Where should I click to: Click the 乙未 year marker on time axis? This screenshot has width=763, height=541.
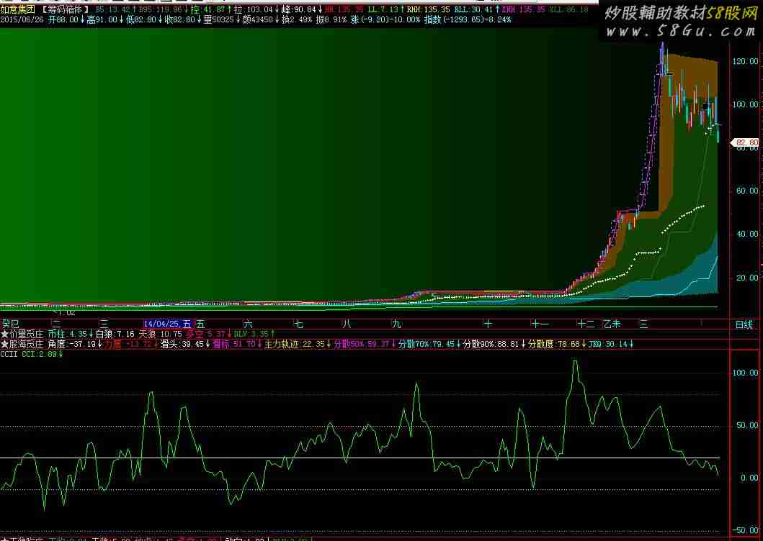tap(612, 324)
